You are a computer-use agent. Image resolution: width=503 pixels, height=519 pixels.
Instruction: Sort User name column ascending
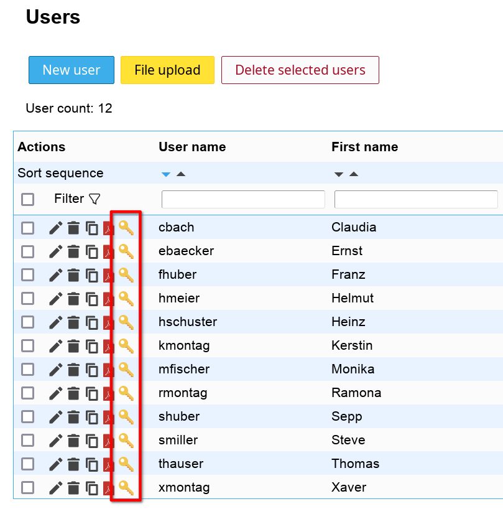181,174
